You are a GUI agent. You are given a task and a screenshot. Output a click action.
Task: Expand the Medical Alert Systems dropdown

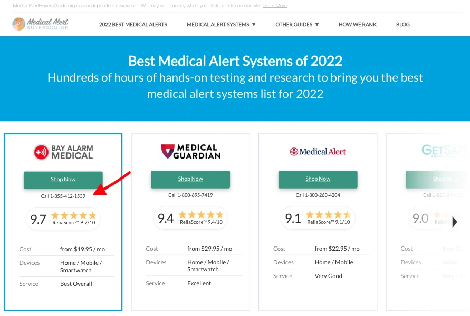pos(221,25)
